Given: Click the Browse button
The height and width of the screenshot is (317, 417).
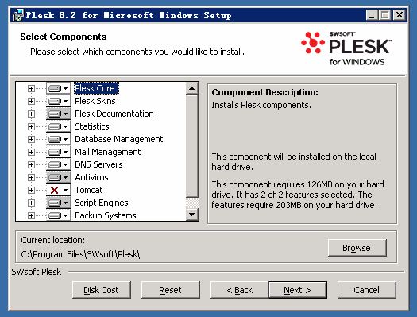Looking at the screenshot, I should [357, 248].
